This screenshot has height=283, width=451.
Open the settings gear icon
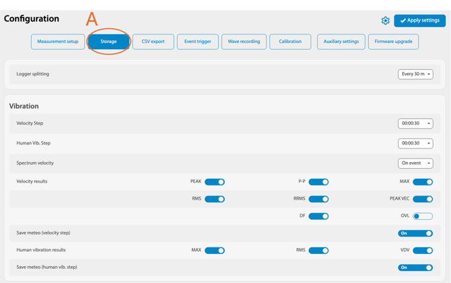385,21
